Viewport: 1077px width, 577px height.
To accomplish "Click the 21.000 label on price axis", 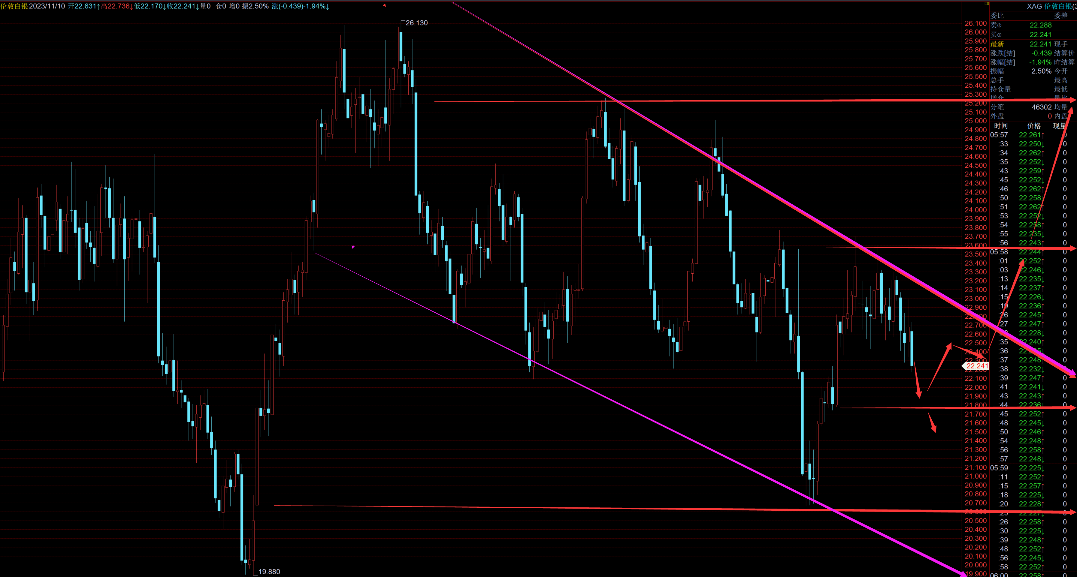I will tap(976, 476).
